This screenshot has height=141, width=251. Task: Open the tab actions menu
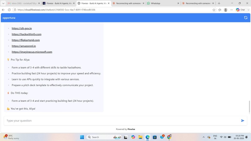pos(3,3)
